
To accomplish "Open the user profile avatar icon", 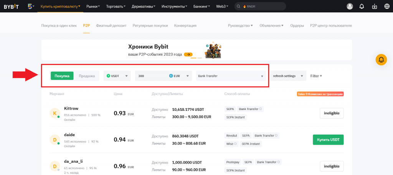I will [x=350, y=7].
